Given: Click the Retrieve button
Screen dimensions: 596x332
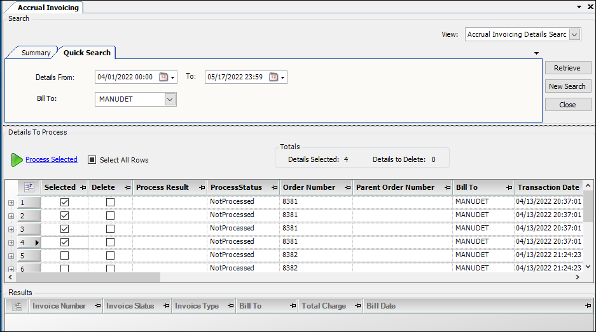Looking at the screenshot, I should tap(567, 68).
